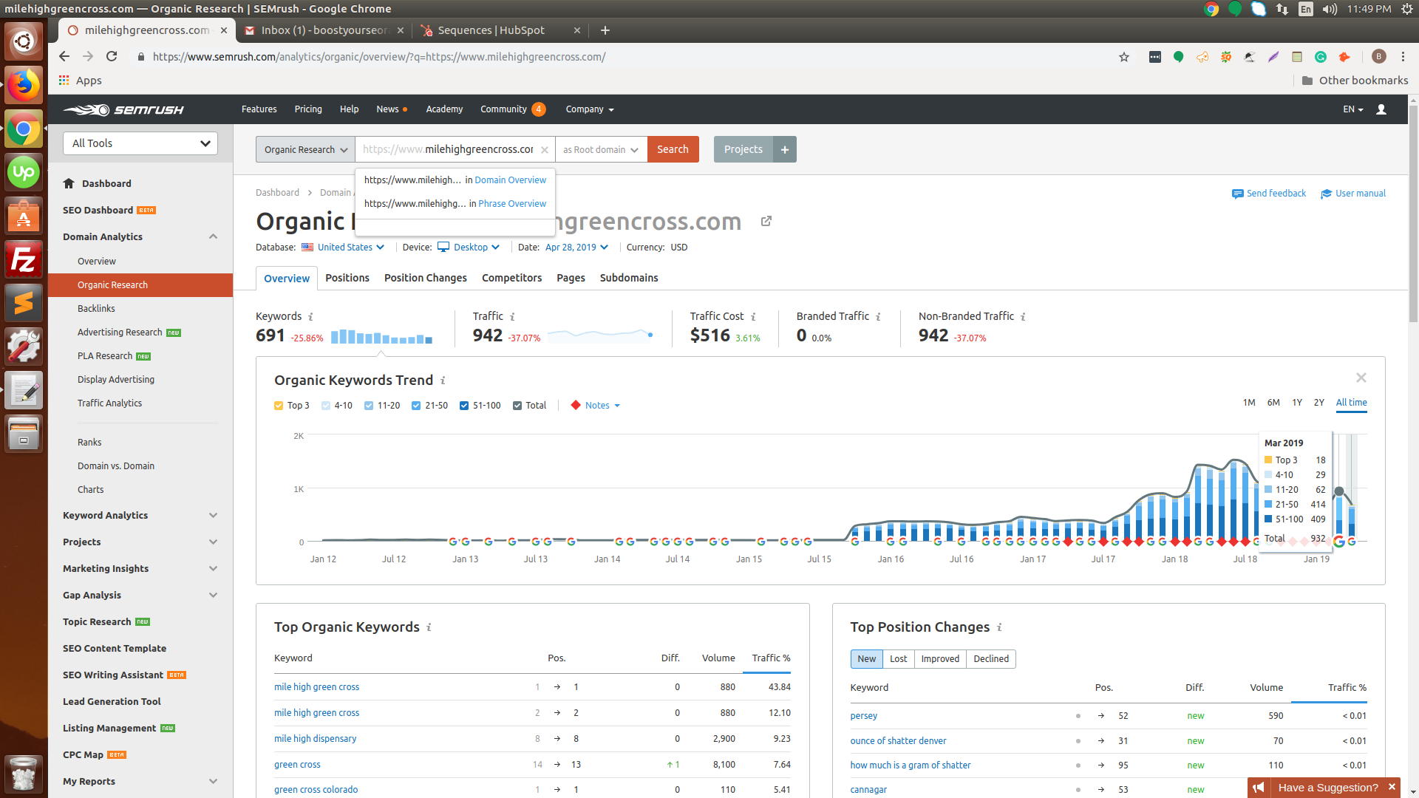Open the All Tools dropdown
The image size is (1419, 798).
point(140,143)
